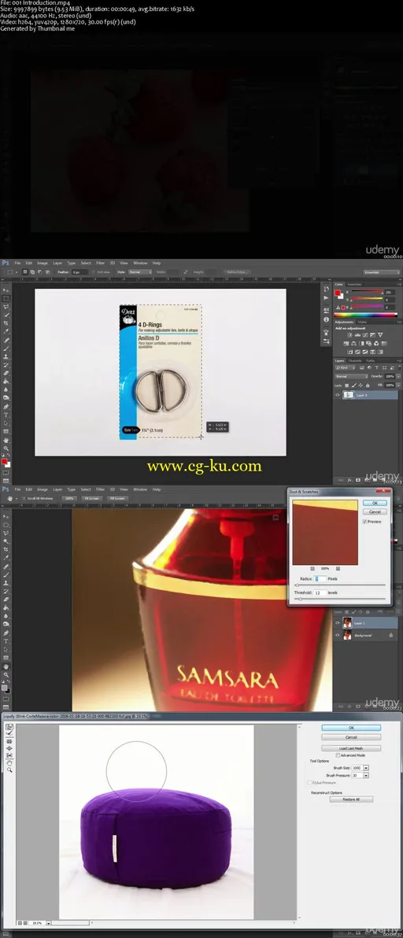Pick Eraser tool in D-Rings Photoshop frame
Viewport: 403px width, 938px height.
(6, 373)
